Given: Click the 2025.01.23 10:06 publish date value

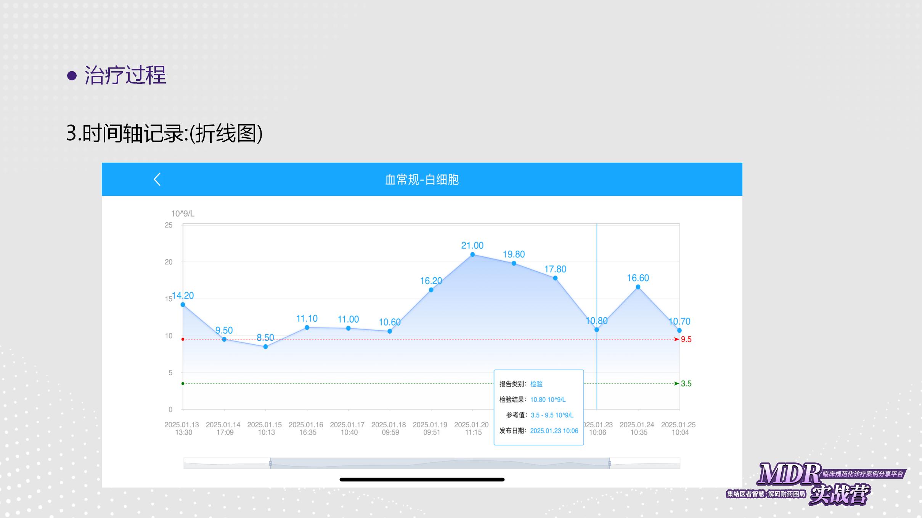Looking at the screenshot, I should [554, 431].
